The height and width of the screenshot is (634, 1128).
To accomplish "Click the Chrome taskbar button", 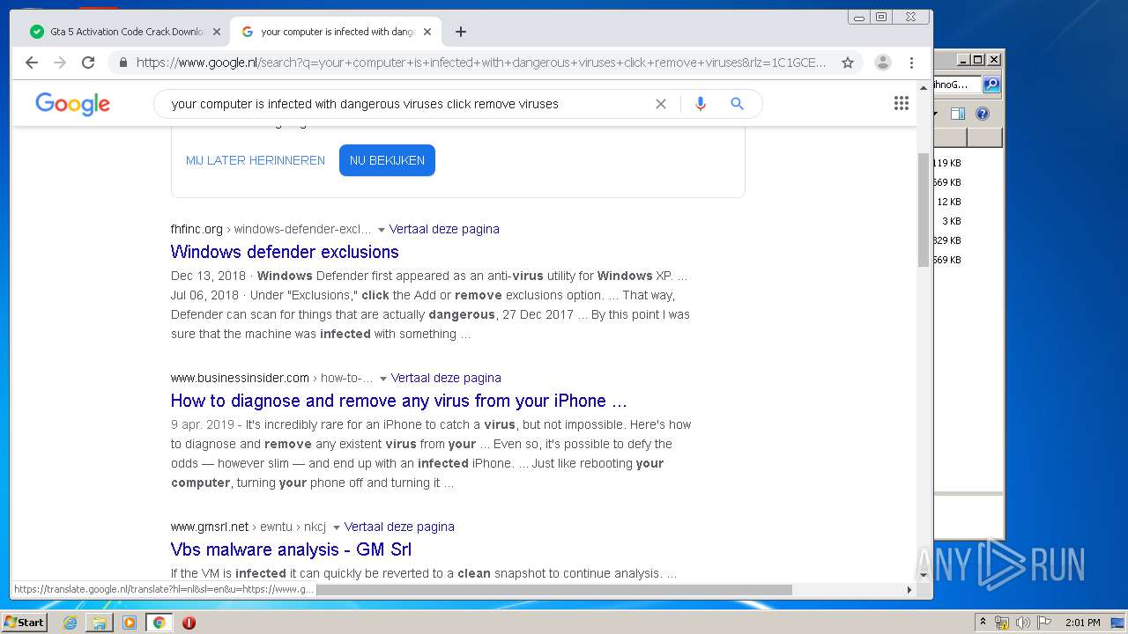I will (159, 623).
